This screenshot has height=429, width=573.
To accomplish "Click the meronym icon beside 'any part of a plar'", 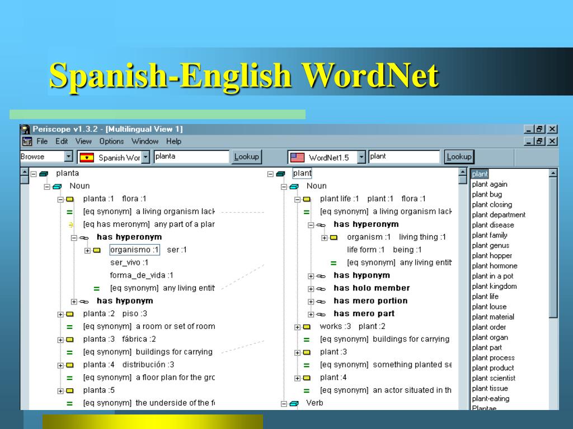I will pyautogui.click(x=71, y=225).
